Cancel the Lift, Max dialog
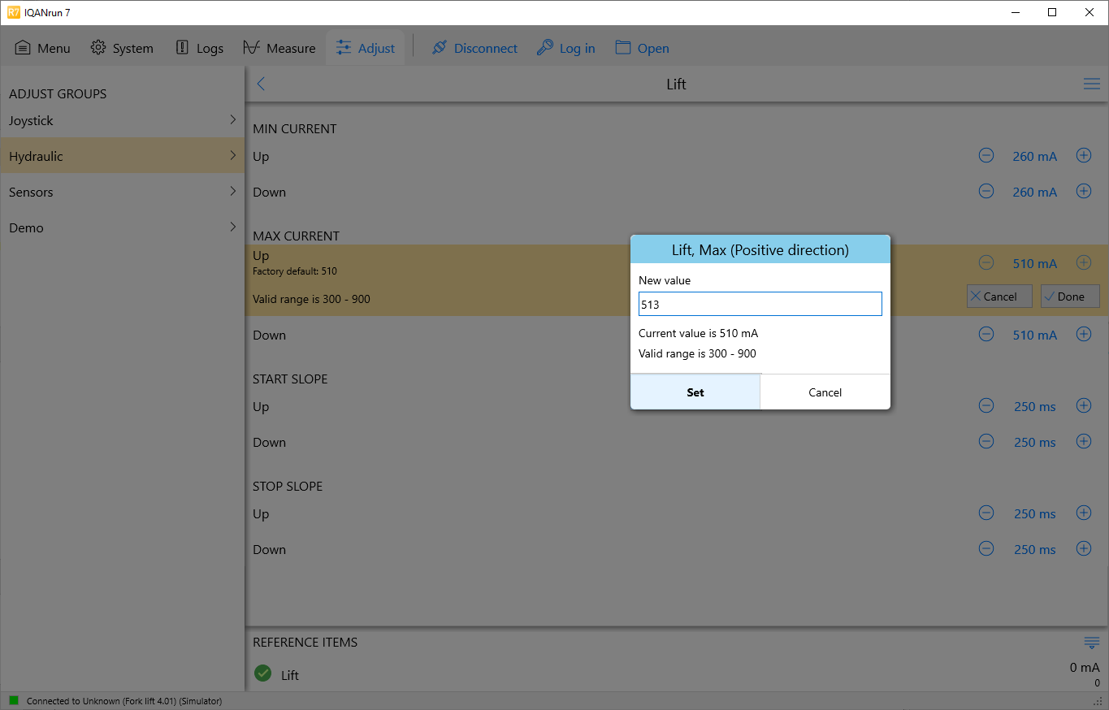Viewport: 1109px width, 710px height. [x=825, y=392]
